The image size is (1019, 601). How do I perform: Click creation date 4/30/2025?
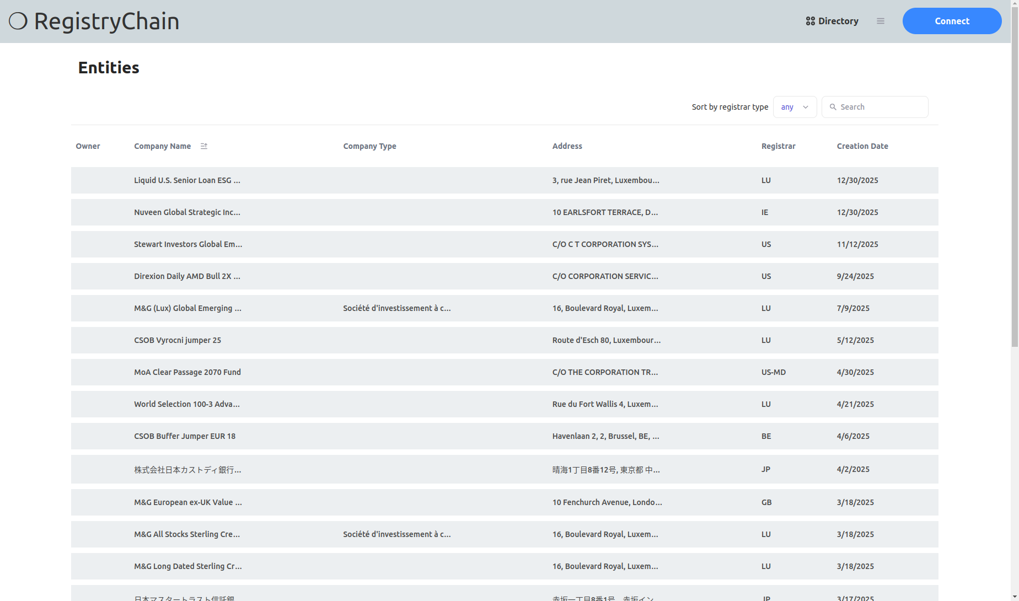[x=855, y=372]
